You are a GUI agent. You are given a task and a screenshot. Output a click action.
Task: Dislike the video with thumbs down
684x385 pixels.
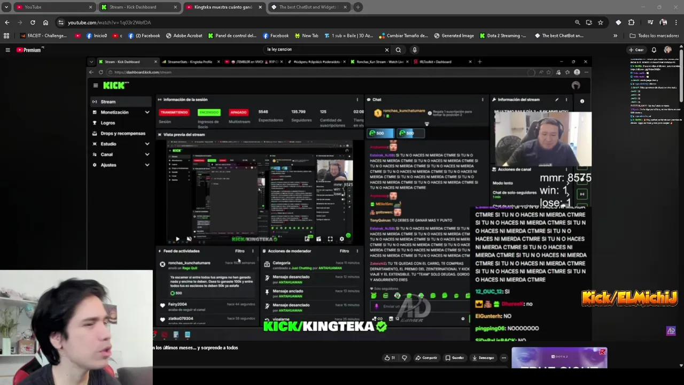click(405, 358)
